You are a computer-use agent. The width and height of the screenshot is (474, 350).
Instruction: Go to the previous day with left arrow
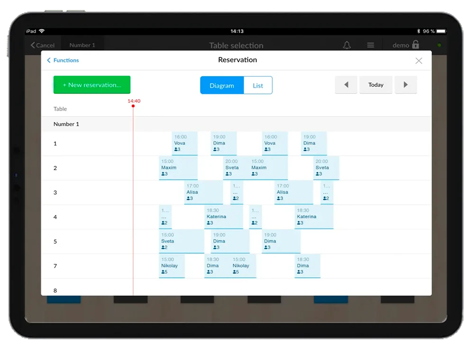coord(346,85)
